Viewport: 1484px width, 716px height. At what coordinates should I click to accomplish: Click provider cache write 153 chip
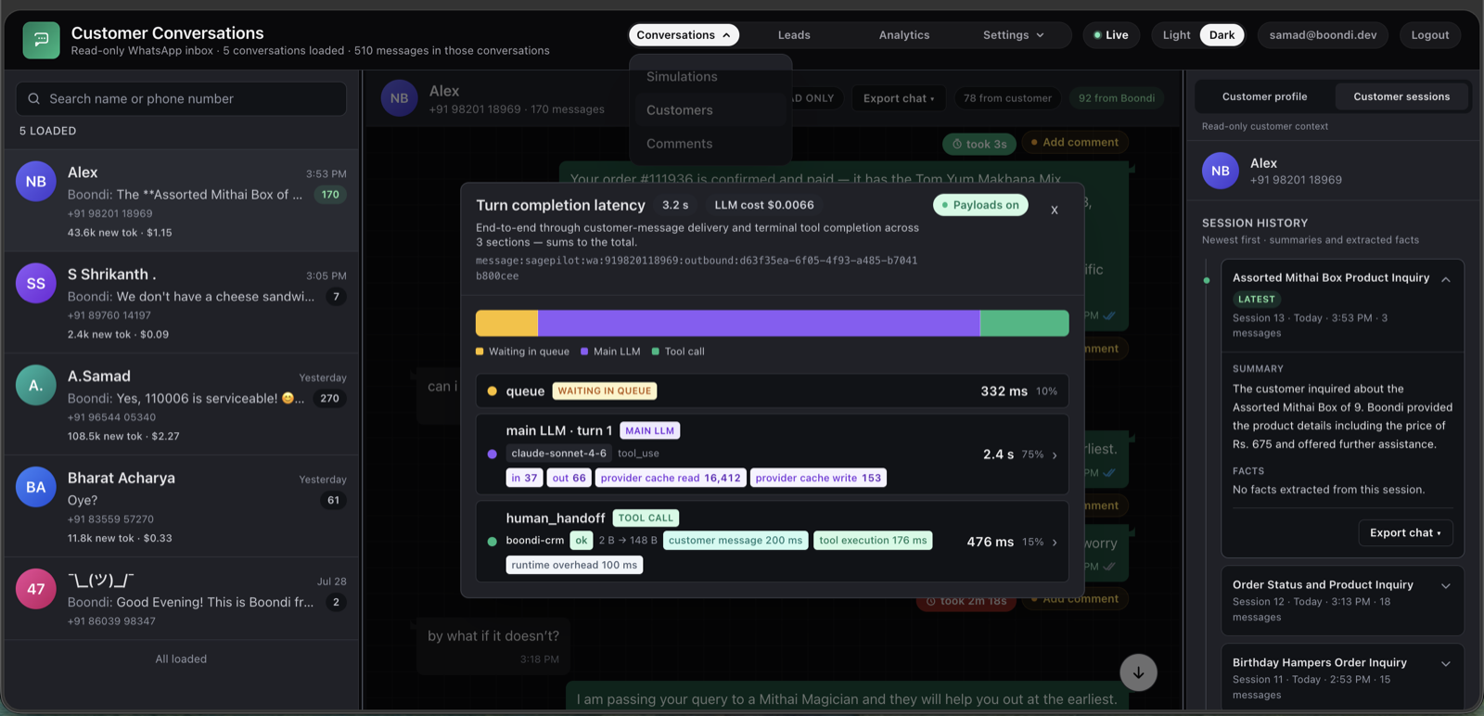[x=818, y=479]
